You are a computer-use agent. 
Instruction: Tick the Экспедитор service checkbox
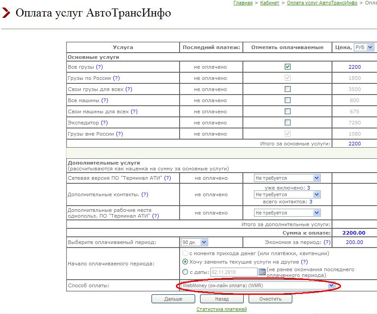[x=287, y=123]
